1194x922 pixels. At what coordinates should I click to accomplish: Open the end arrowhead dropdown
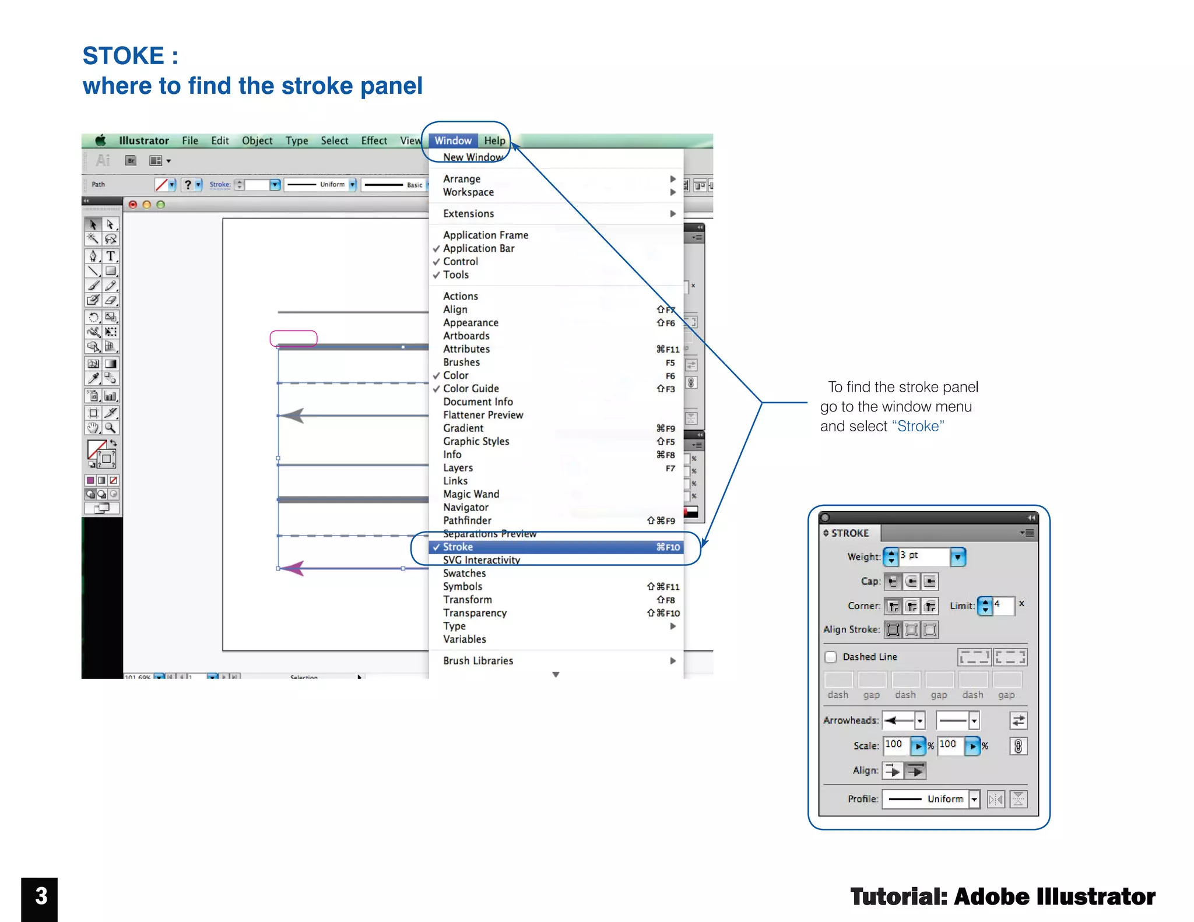point(974,721)
